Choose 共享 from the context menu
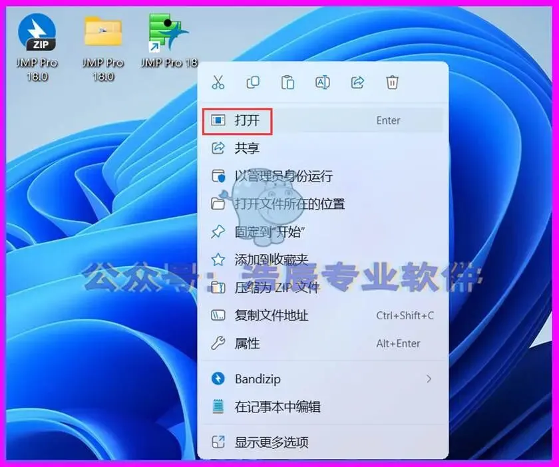The height and width of the screenshot is (467, 559). [322, 148]
